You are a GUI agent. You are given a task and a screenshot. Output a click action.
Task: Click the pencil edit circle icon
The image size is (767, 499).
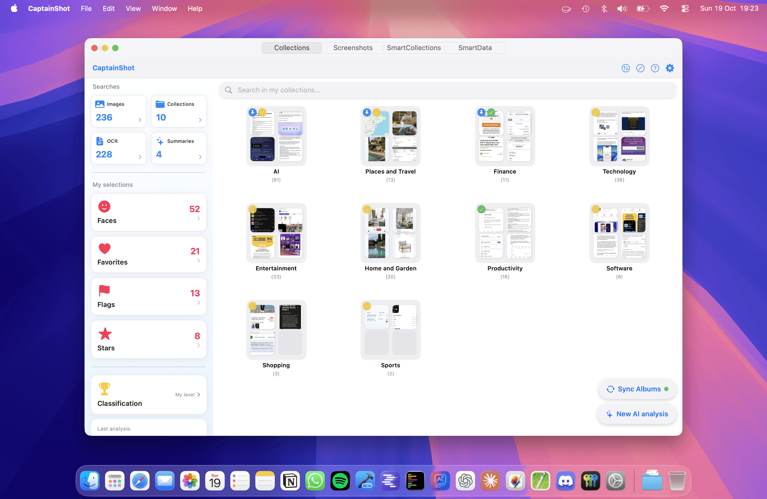(640, 68)
